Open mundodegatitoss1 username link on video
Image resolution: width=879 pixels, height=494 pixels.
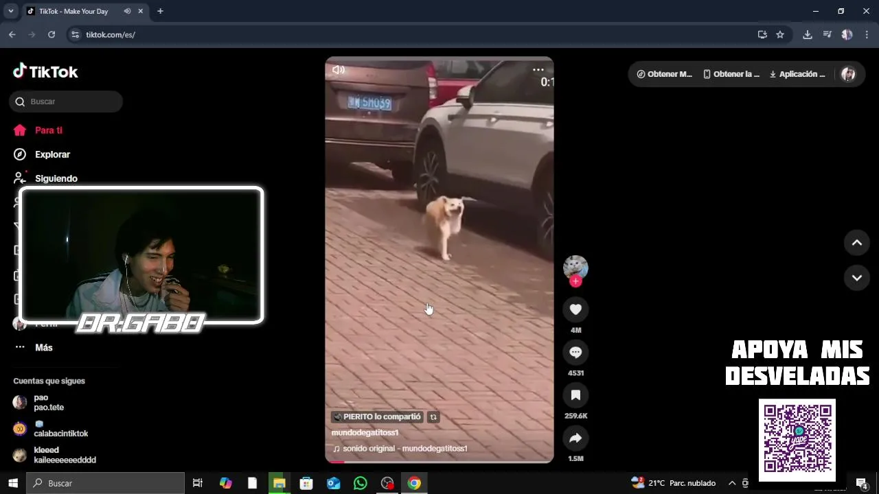click(x=365, y=433)
